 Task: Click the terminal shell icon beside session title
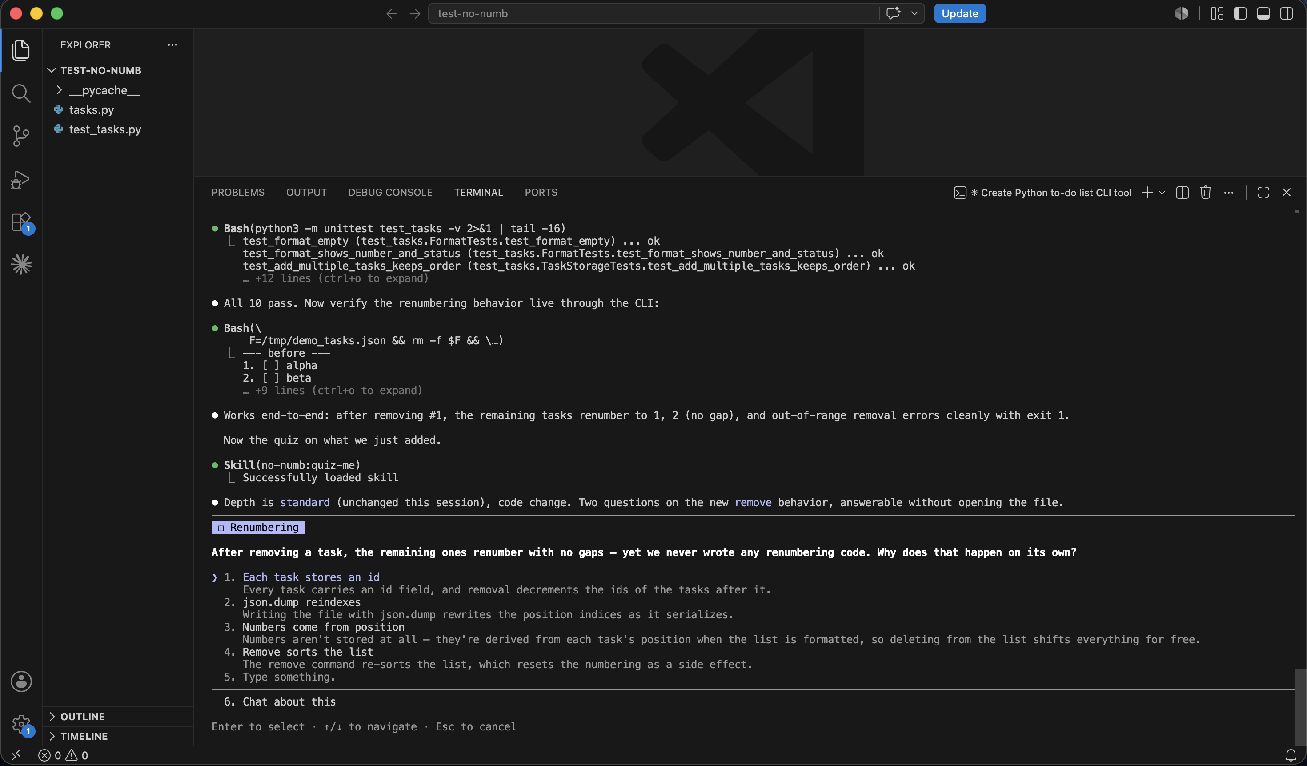(x=960, y=193)
